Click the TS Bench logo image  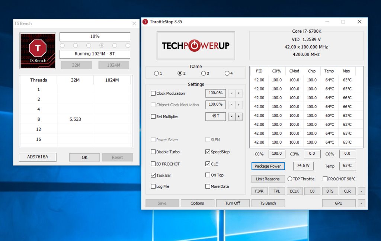[38, 51]
